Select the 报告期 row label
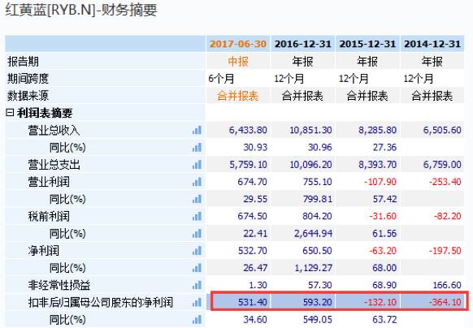This screenshot has width=473, height=328. click(x=23, y=62)
